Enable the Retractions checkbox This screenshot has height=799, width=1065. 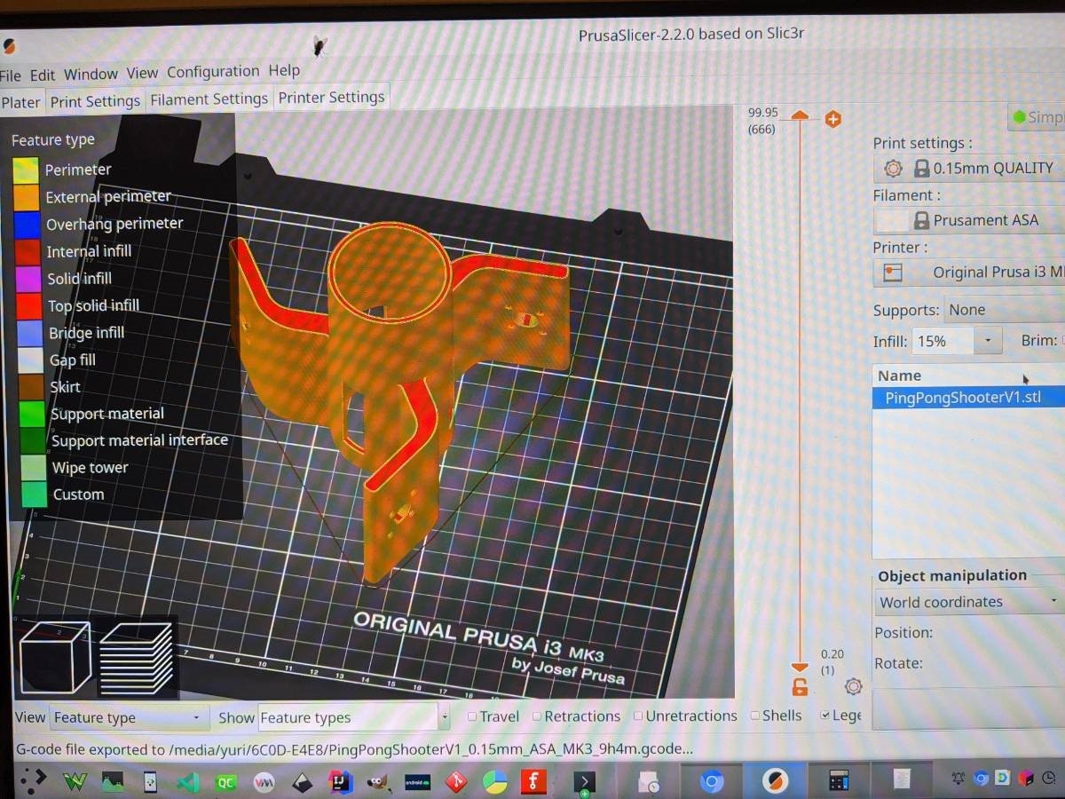pos(537,716)
